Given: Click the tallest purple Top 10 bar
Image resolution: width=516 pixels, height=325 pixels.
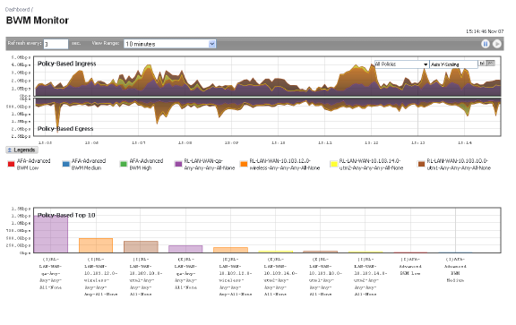Looking at the screenshot, I should (51, 235).
